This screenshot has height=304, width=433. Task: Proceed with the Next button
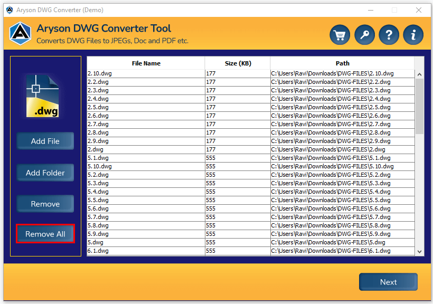[x=388, y=282]
